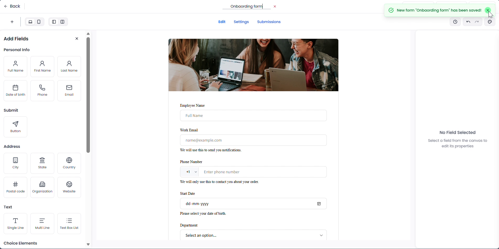
Task: Add a submit Button element
Action: click(x=15, y=127)
